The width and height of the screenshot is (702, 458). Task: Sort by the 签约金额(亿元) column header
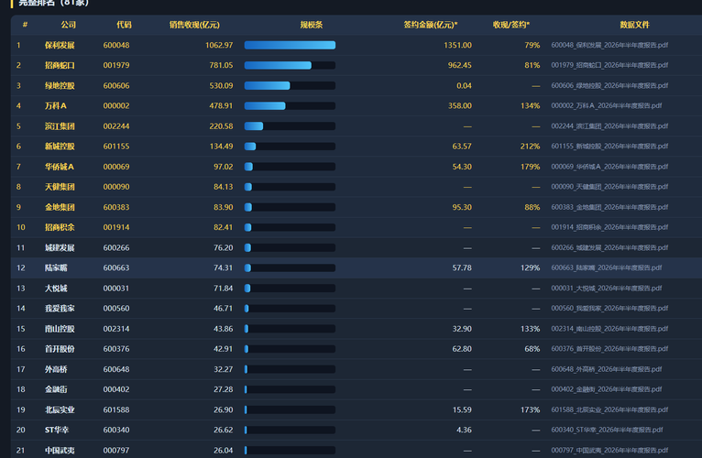pyautogui.click(x=430, y=25)
